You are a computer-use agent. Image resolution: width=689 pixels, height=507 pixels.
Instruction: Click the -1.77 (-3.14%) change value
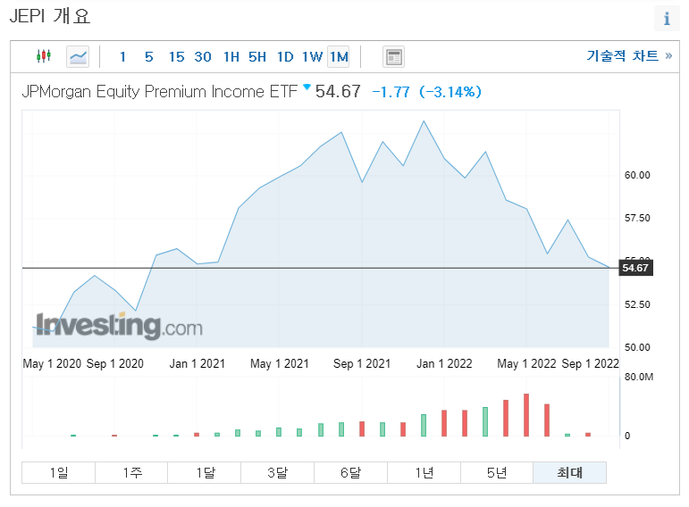click(426, 92)
